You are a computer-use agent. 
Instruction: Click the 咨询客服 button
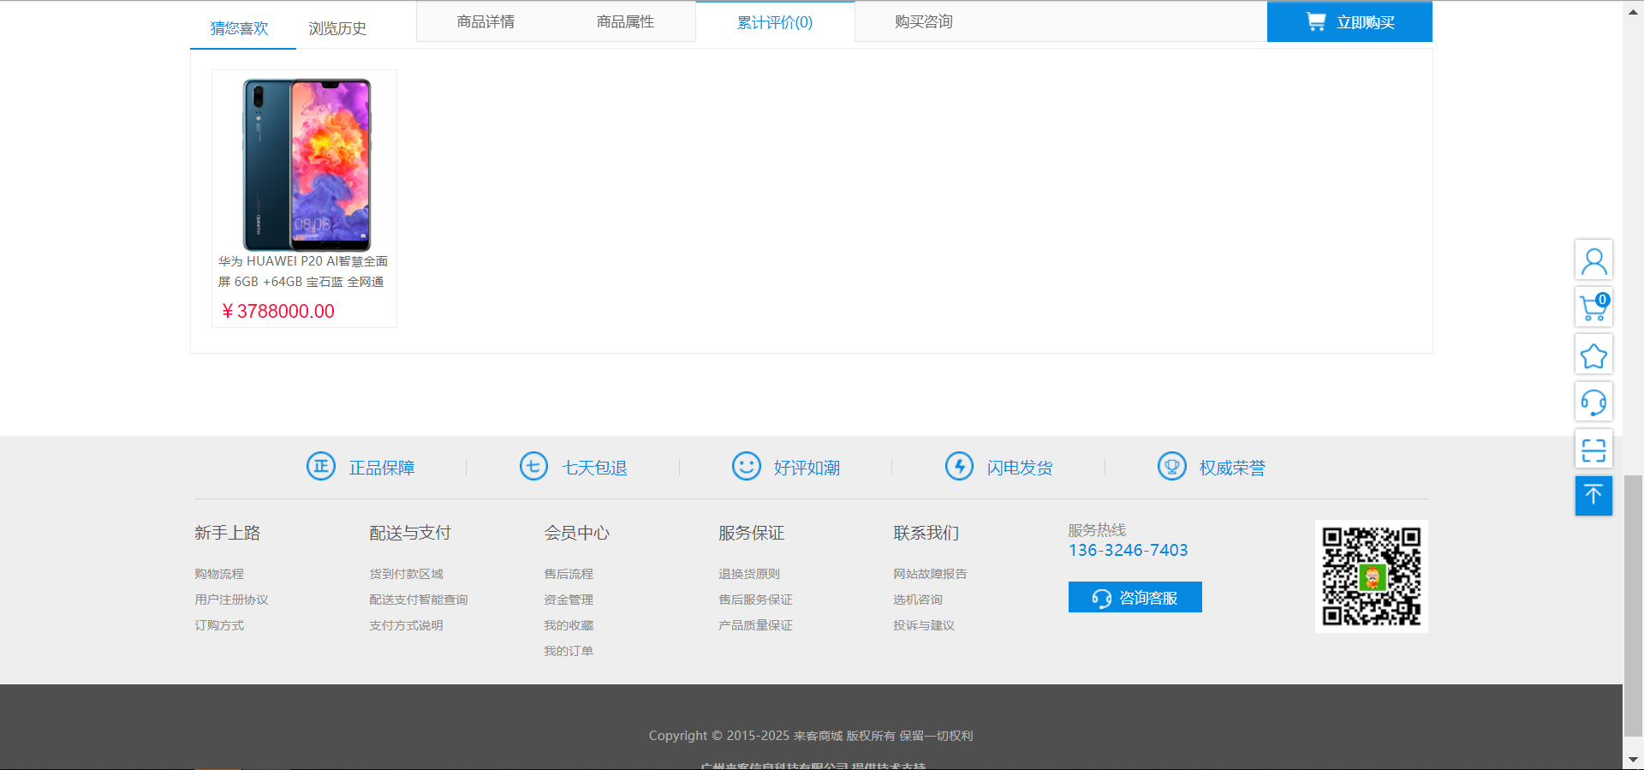tap(1135, 597)
